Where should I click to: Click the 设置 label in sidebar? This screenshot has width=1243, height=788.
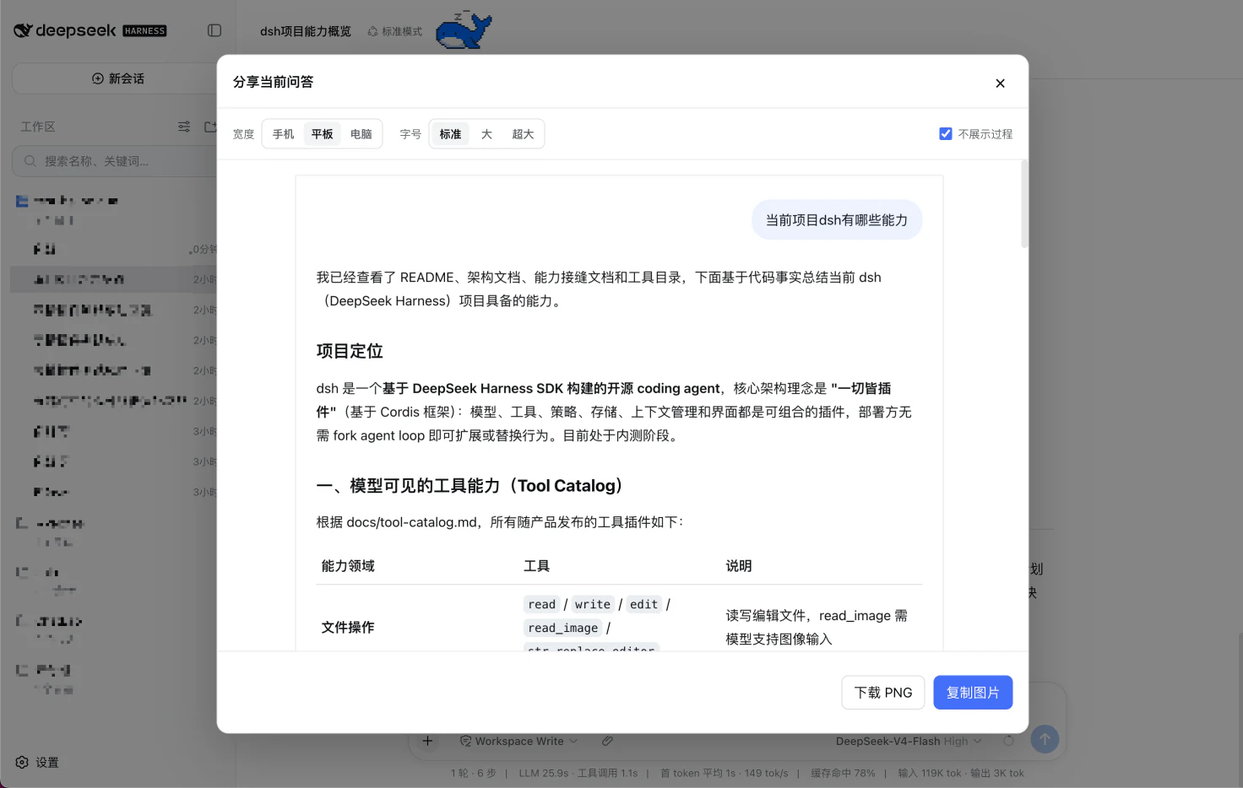(x=47, y=763)
